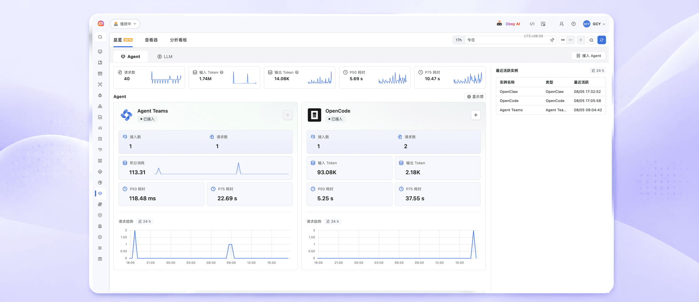This screenshot has width=699, height=302.
Task: Click the 输出 Token card showing 14.08K
Action: 299,77
